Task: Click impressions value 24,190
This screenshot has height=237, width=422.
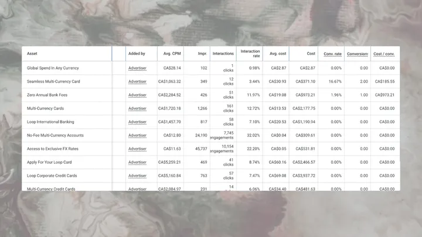Action: pyautogui.click(x=201, y=135)
